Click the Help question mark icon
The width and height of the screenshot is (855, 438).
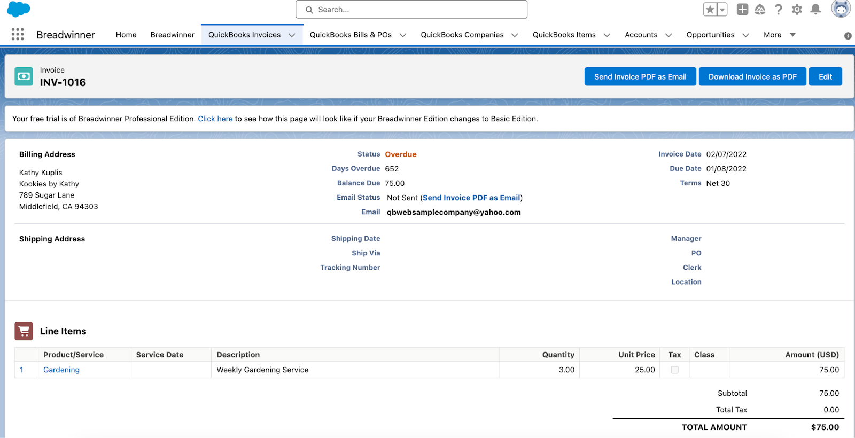(779, 10)
